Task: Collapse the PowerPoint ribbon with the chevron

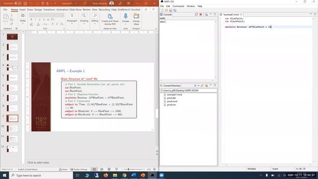Action: 156,29
